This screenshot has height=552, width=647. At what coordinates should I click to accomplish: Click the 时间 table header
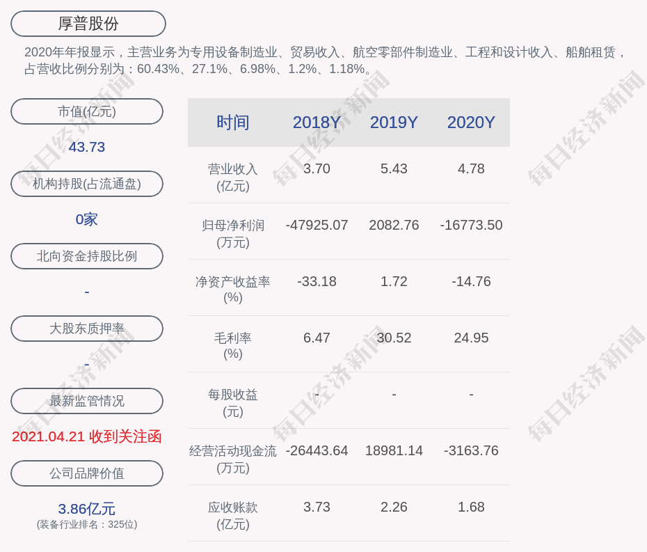(x=233, y=123)
